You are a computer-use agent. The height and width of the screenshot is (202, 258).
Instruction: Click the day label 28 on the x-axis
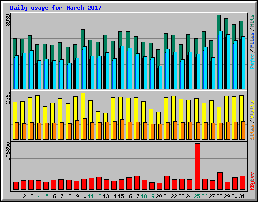[x=219, y=196]
